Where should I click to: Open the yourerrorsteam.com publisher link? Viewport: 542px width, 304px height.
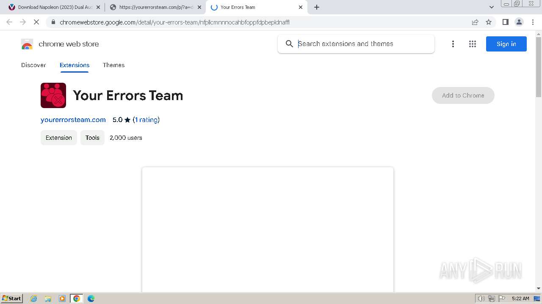click(73, 120)
